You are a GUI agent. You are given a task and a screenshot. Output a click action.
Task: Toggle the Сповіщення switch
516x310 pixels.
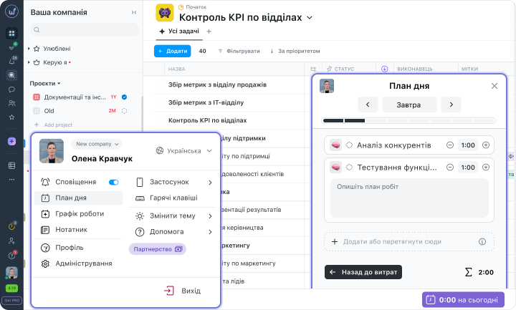[x=113, y=183]
